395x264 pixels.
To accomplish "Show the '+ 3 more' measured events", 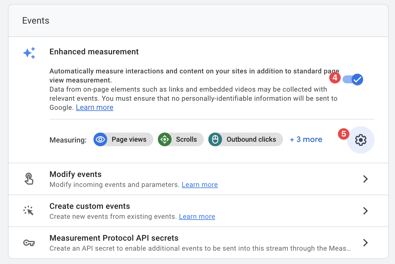I will tap(306, 139).
